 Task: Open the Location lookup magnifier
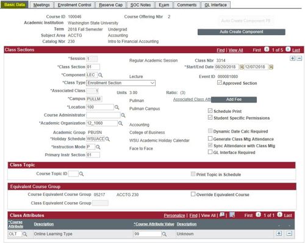pyautogui.click(x=117, y=107)
